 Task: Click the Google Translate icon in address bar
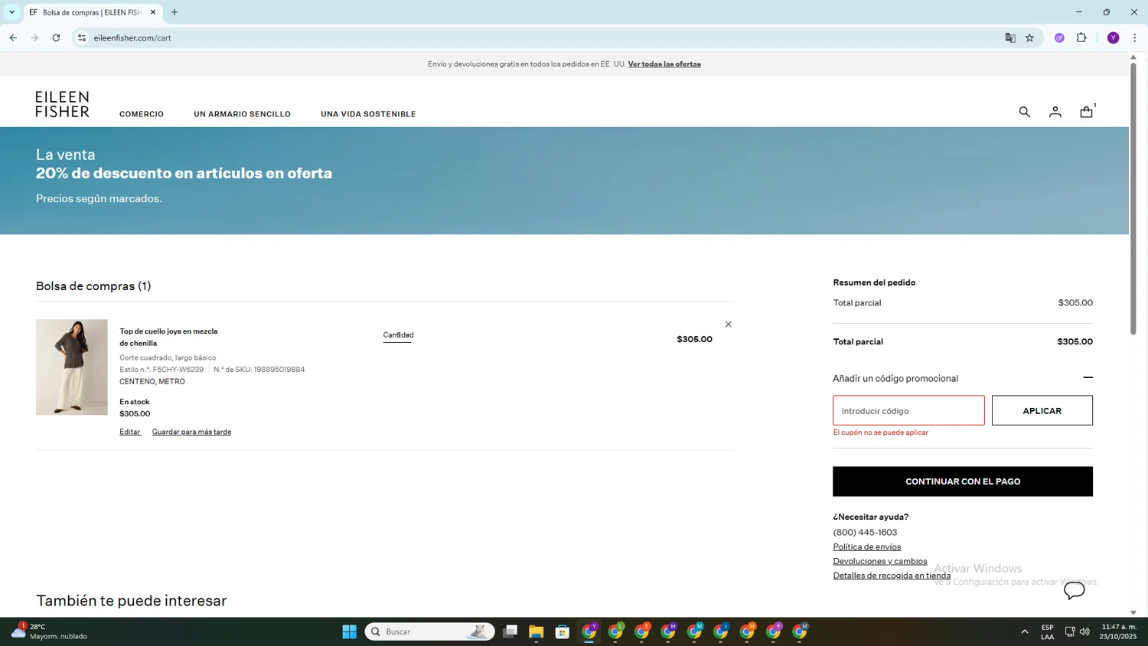(x=1009, y=38)
